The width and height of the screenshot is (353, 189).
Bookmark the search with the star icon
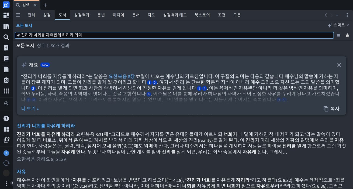[347, 35]
